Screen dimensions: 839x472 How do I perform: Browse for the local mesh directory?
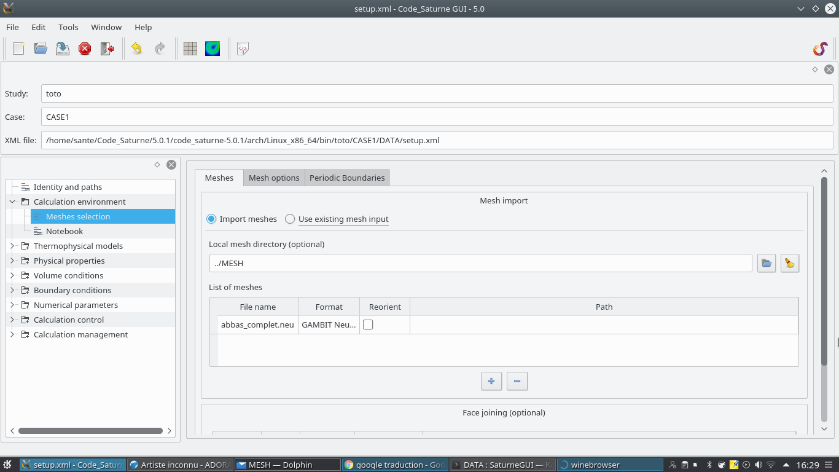tap(767, 263)
